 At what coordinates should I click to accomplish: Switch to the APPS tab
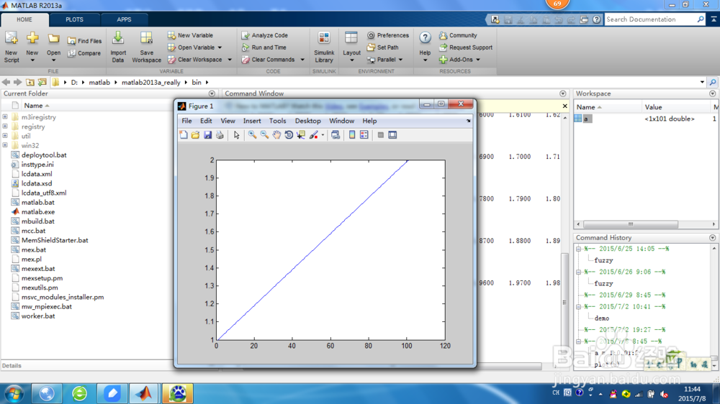click(x=124, y=19)
